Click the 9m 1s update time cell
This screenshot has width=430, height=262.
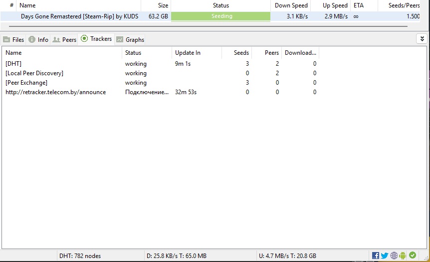click(x=183, y=64)
